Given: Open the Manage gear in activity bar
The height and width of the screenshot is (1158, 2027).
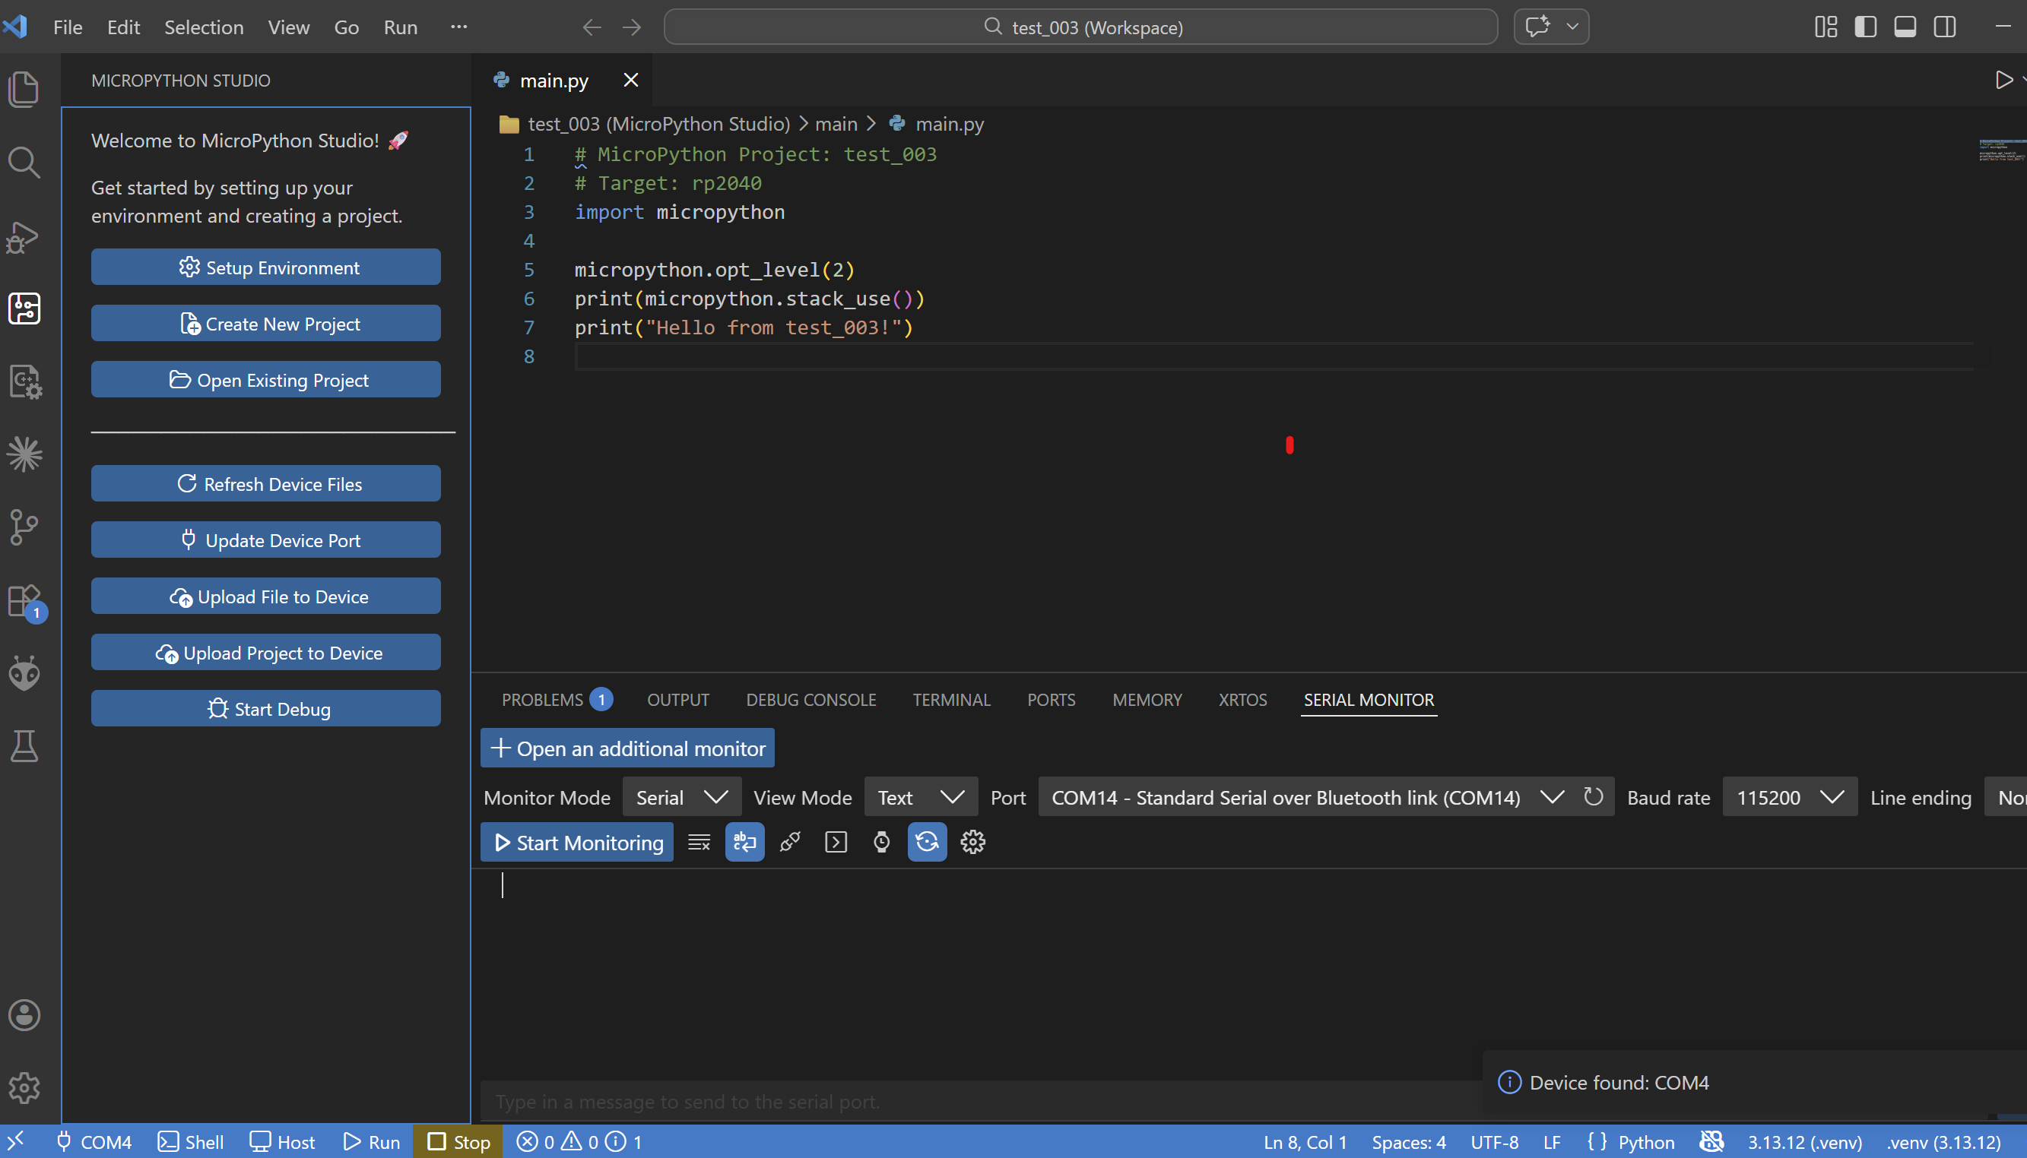Looking at the screenshot, I should coord(24,1087).
